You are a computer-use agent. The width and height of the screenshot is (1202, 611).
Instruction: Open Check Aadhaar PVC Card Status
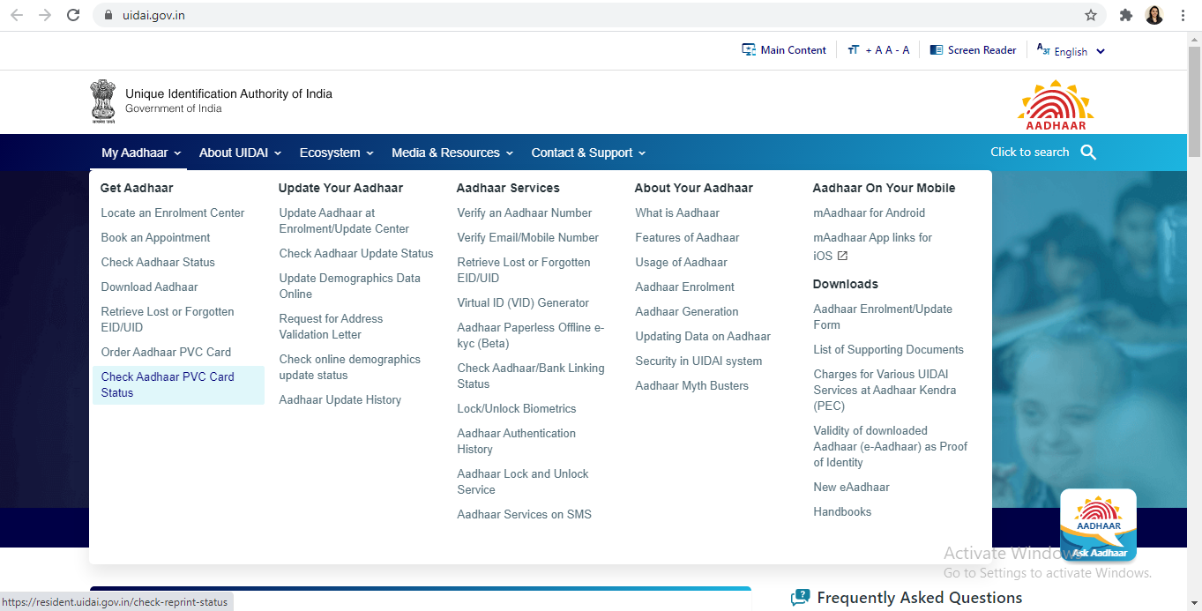pyautogui.click(x=168, y=384)
